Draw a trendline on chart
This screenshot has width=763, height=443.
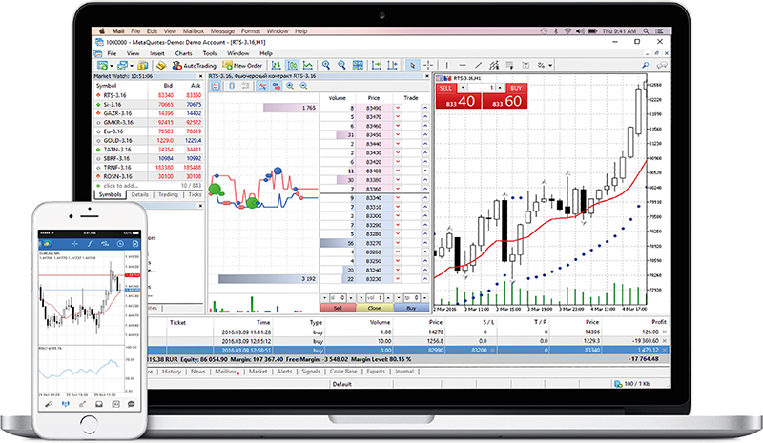tap(479, 65)
